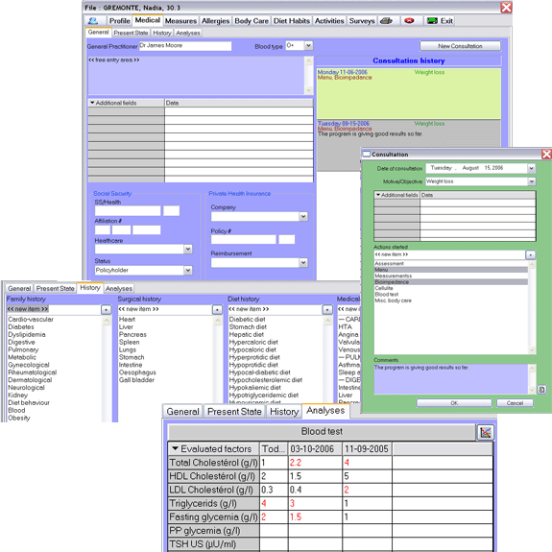Screen dimensions: 552x552
Task: Open the patient user icon in main toolbar
Action: [93, 21]
